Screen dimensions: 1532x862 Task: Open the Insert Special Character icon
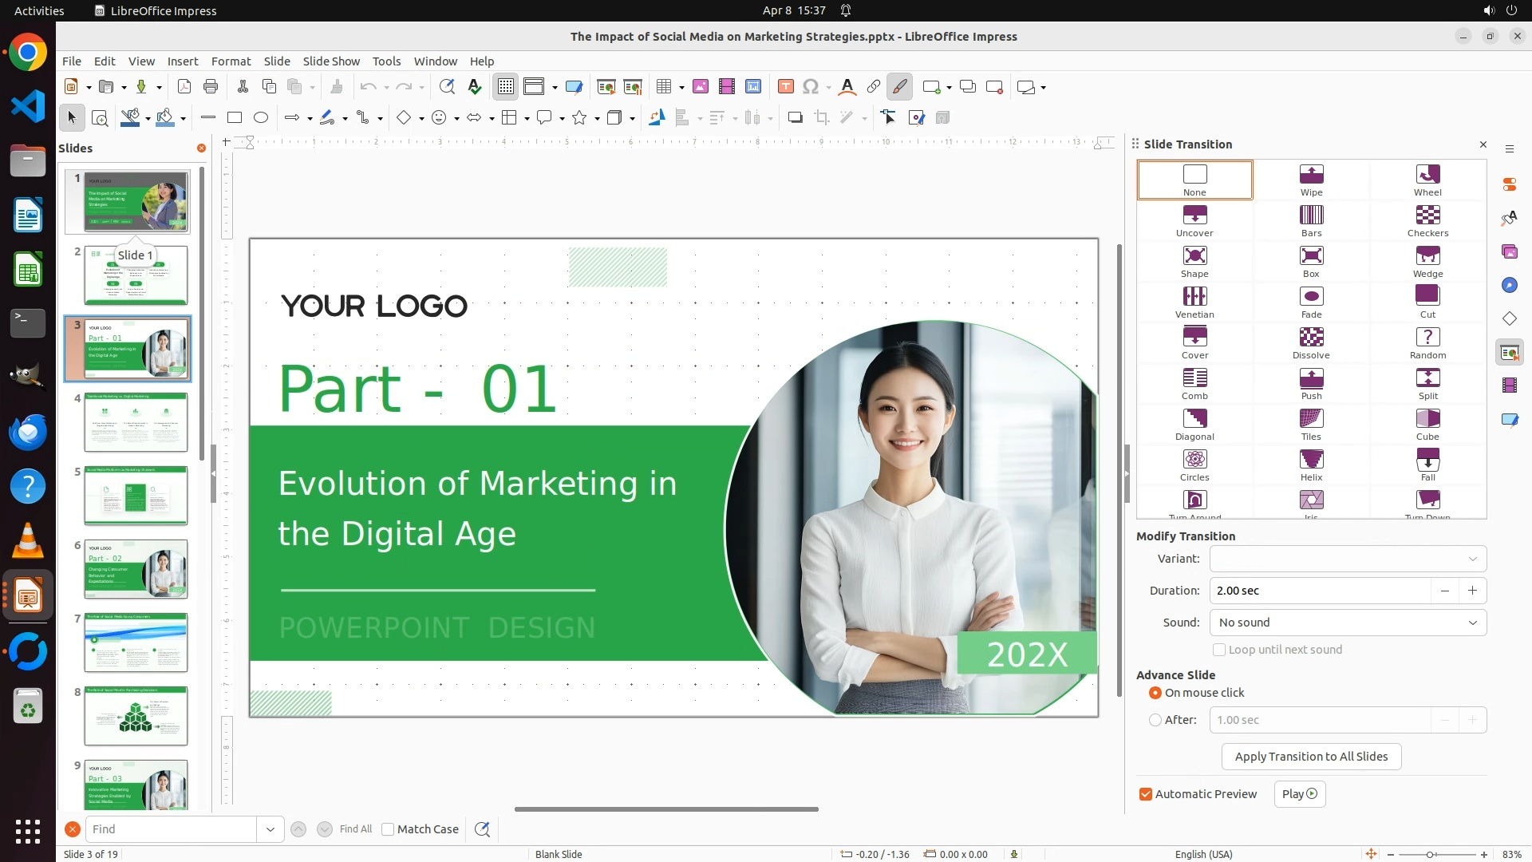811,87
